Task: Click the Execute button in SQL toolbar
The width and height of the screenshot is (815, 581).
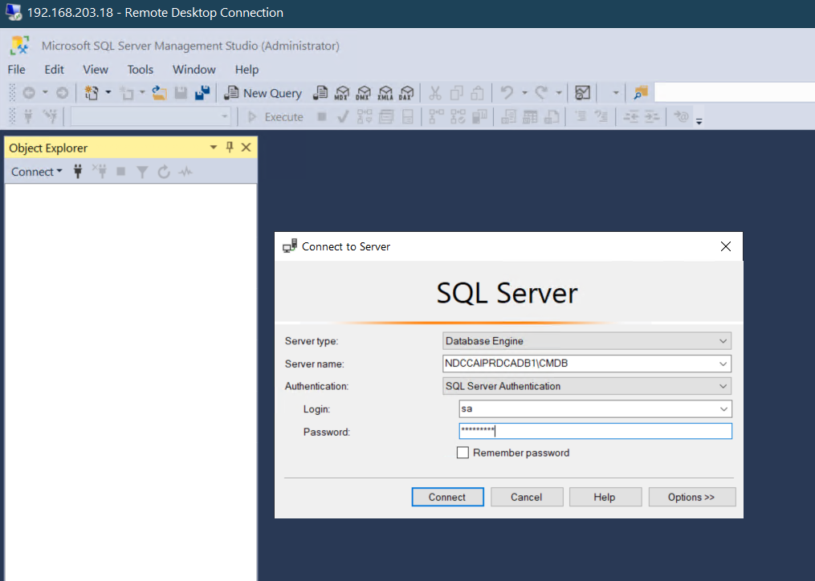Action: (x=275, y=117)
